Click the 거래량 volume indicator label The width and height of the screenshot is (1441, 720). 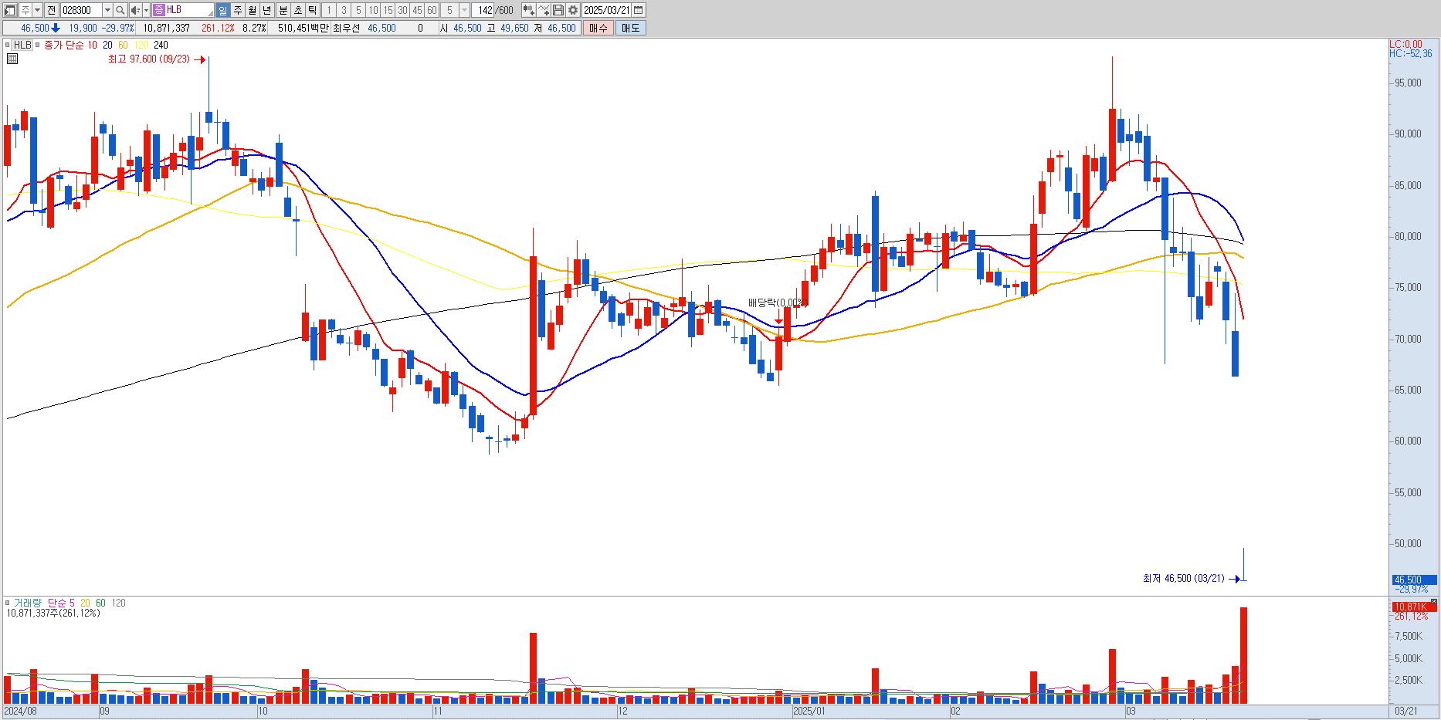click(28, 603)
